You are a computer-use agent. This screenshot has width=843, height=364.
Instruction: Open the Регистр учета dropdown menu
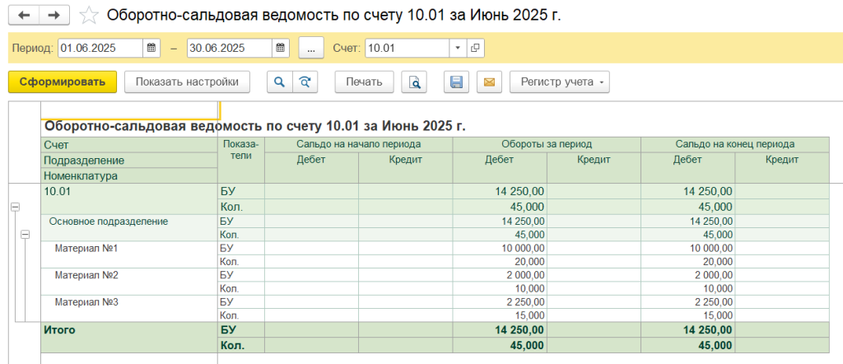[560, 82]
